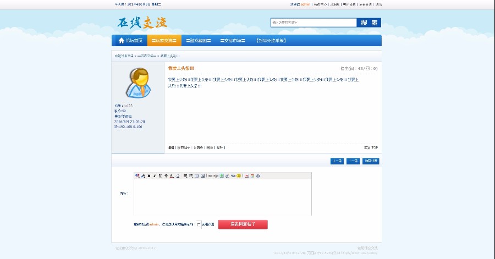Click the blue 搜索 search button
Screen dimensions: 495x259
tap(369, 23)
